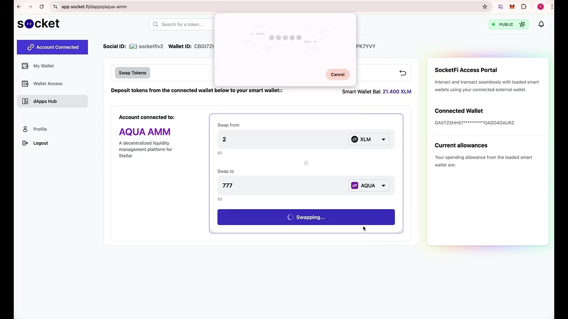Click the return arrow icon beside Swap Tokens
The height and width of the screenshot is (319, 568).
click(x=402, y=73)
